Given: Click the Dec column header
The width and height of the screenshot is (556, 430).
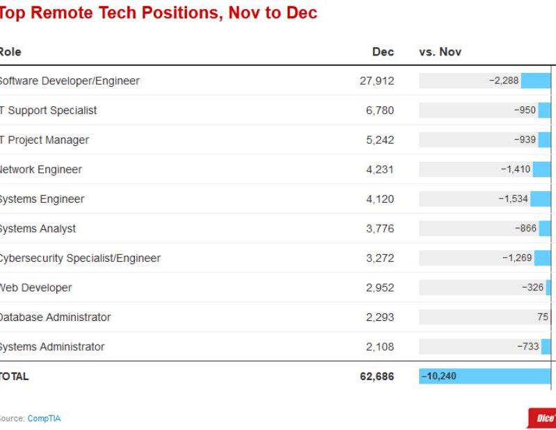Looking at the screenshot, I should click(383, 52).
